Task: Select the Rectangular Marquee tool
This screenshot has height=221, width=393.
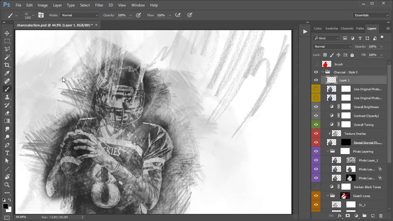Action: click(7, 41)
